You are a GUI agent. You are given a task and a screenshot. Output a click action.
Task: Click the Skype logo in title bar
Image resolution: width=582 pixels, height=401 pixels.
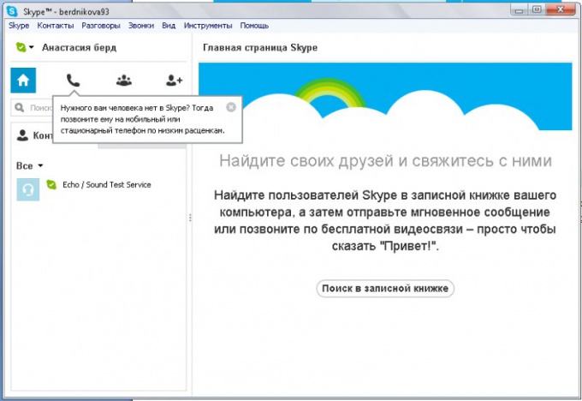tap(12, 11)
